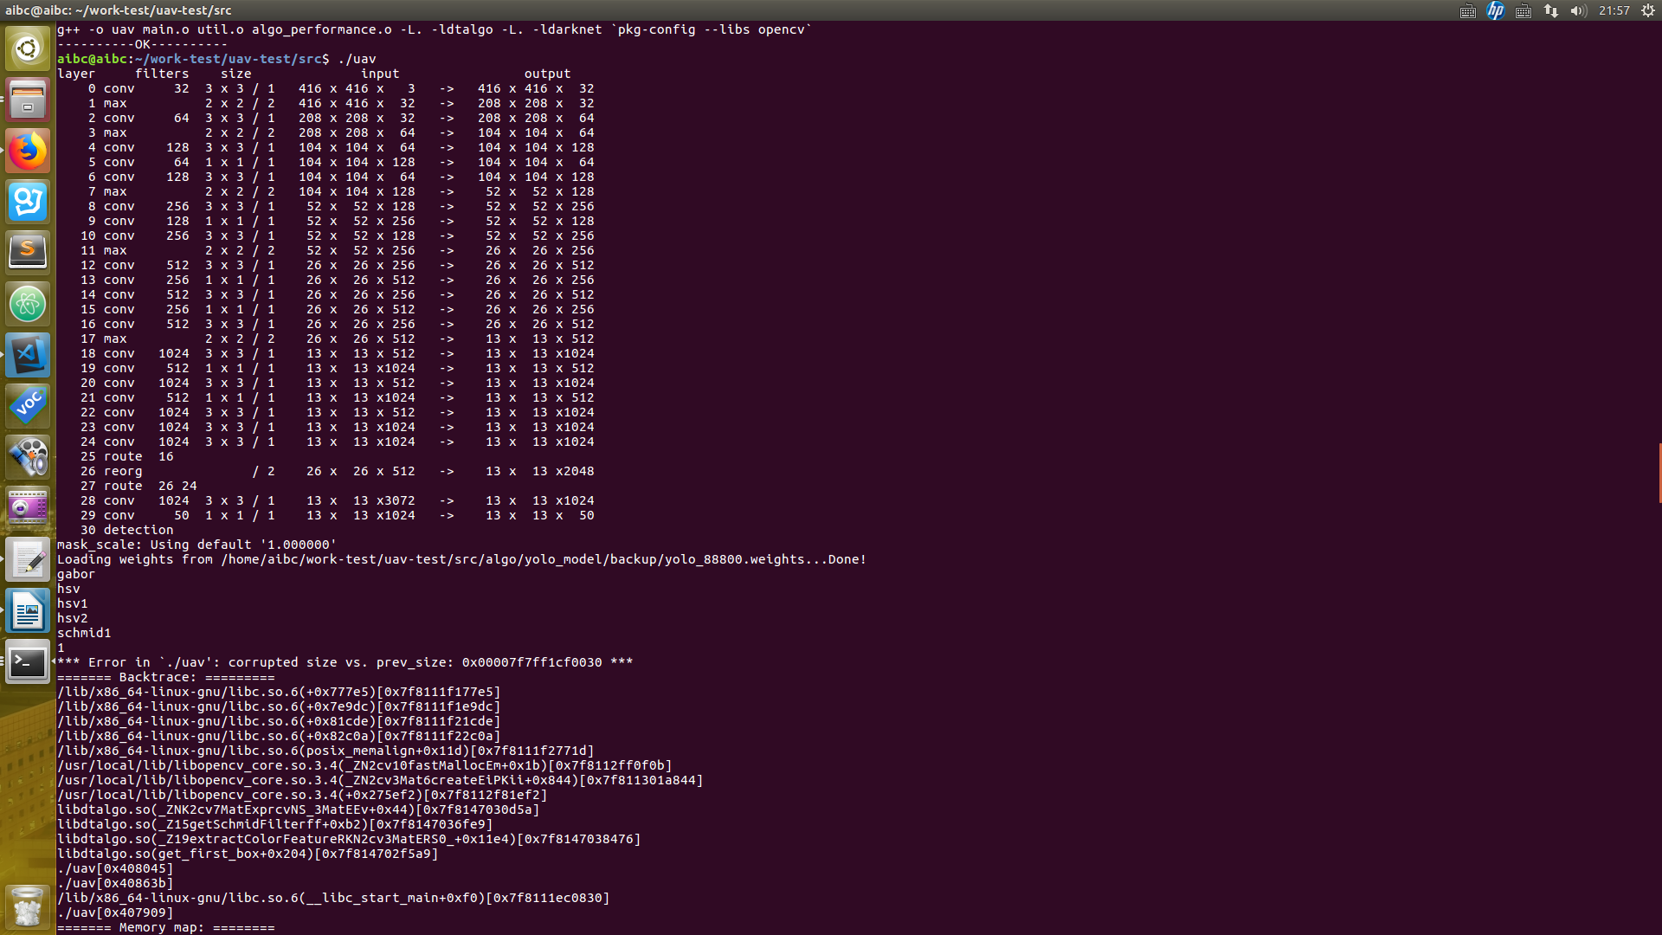Open the purple webcam recorder app
The width and height of the screenshot is (1662, 935).
click(28, 508)
